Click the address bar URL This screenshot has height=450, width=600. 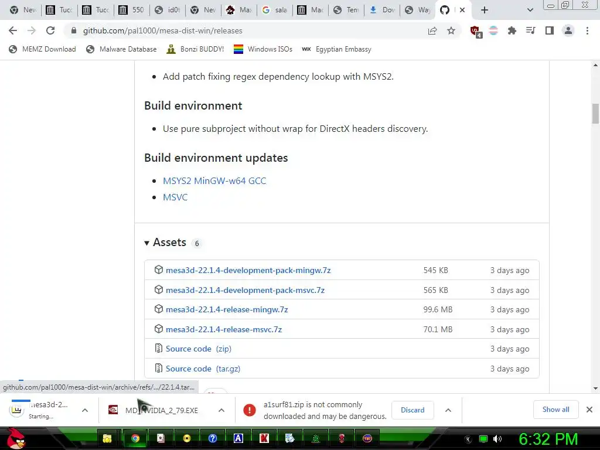163,30
